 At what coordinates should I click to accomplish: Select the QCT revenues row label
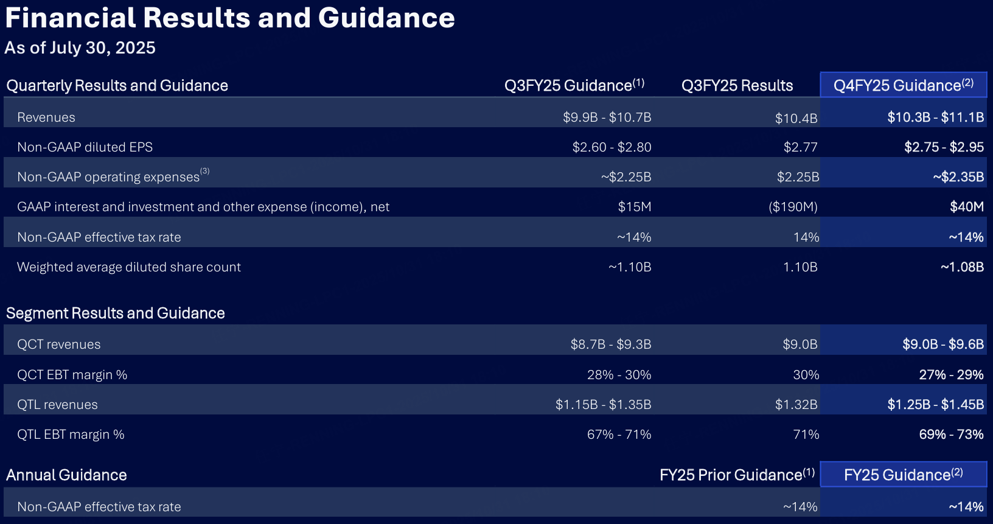point(59,344)
